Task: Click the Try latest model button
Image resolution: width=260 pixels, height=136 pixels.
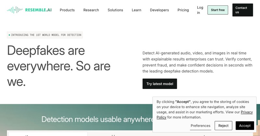Action: (x=160, y=84)
